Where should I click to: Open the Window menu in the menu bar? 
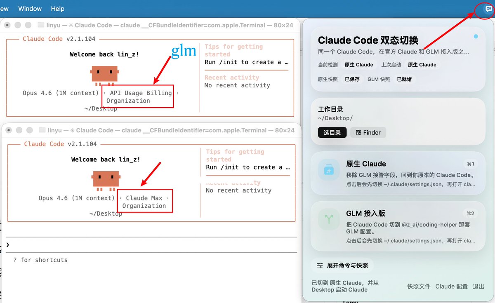[30, 9]
